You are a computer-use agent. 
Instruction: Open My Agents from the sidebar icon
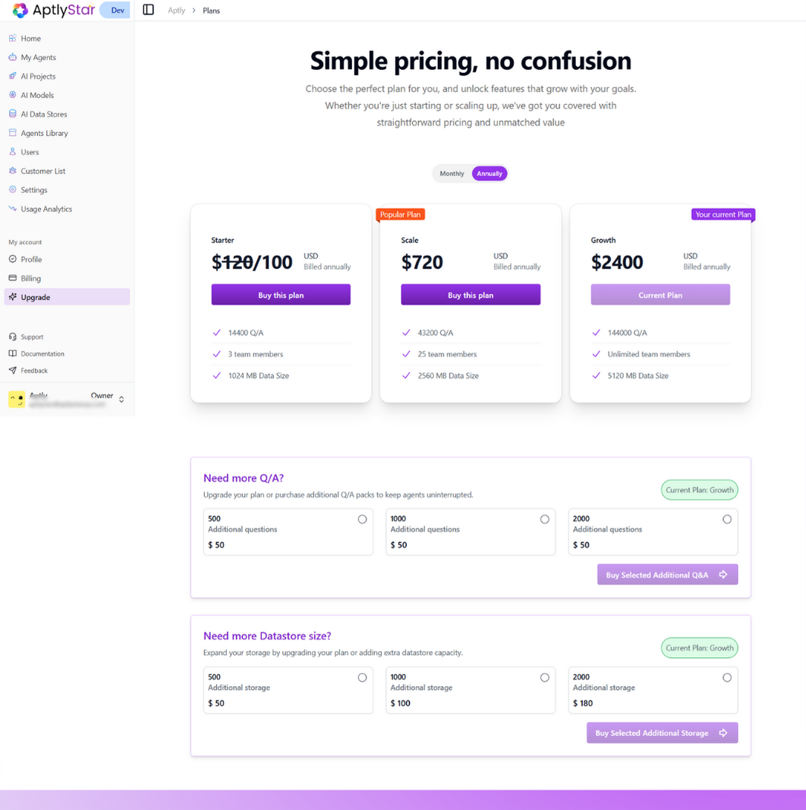pyautogui.click(x=12, y=57)
